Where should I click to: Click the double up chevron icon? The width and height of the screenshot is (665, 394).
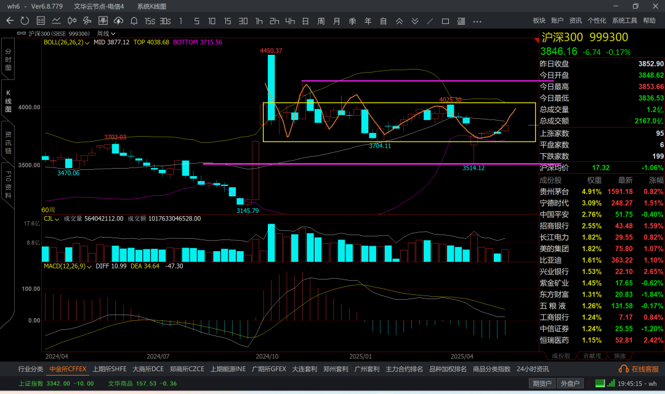point(399,21)
